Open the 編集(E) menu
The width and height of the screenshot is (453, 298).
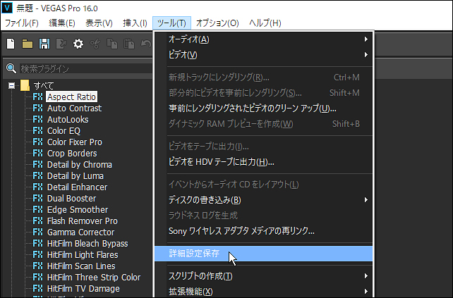coord(62,23)
